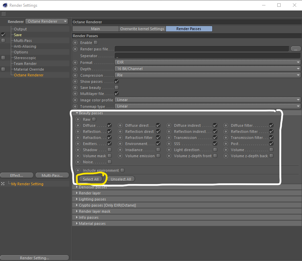Click the animation dot beside Light direction
The height and width of the screenshot is (261, 302).
click(x=169, y=150)
